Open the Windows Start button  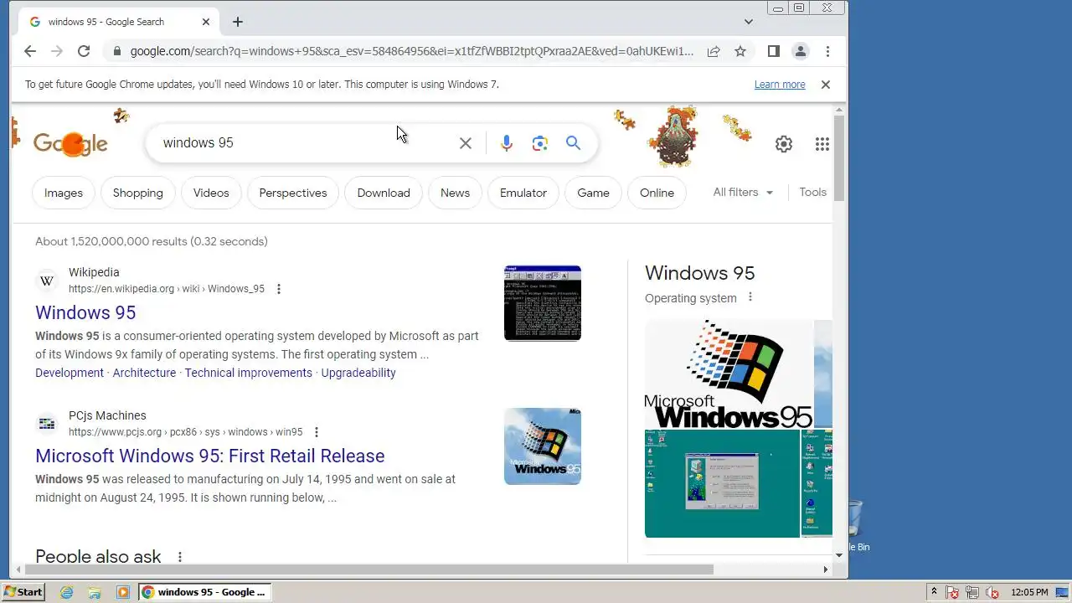(x=23, y=592)
